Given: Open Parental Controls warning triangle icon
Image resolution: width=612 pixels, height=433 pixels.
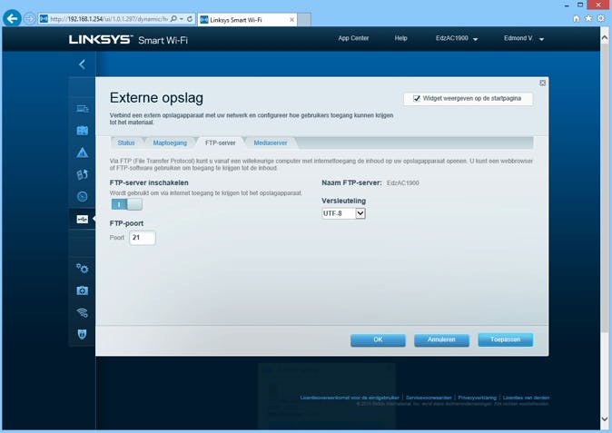Looking at the screenshot, I should click(x=82, y=153).
